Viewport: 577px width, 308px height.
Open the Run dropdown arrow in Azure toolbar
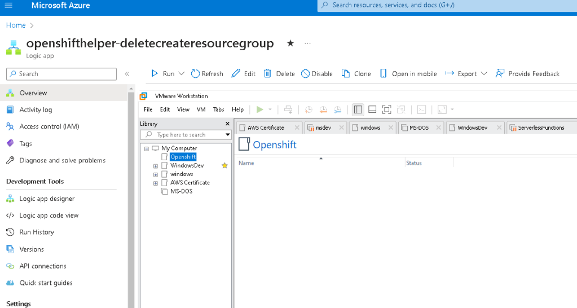pyautogui.click(x=181, y=73)
